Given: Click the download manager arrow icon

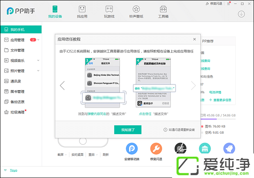Looking at the screenshot, I should click(241, 14).
